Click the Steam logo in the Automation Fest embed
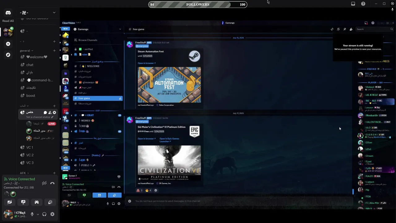 195,56
